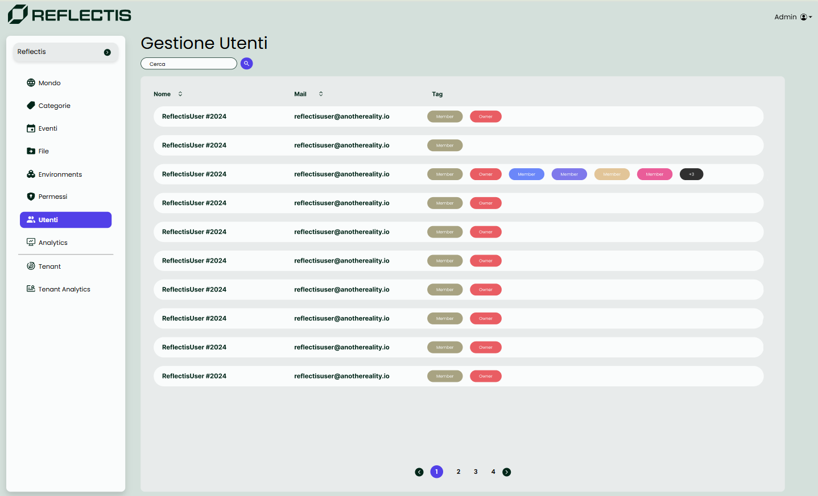Select the Tenant menu item

pos(49,266)
